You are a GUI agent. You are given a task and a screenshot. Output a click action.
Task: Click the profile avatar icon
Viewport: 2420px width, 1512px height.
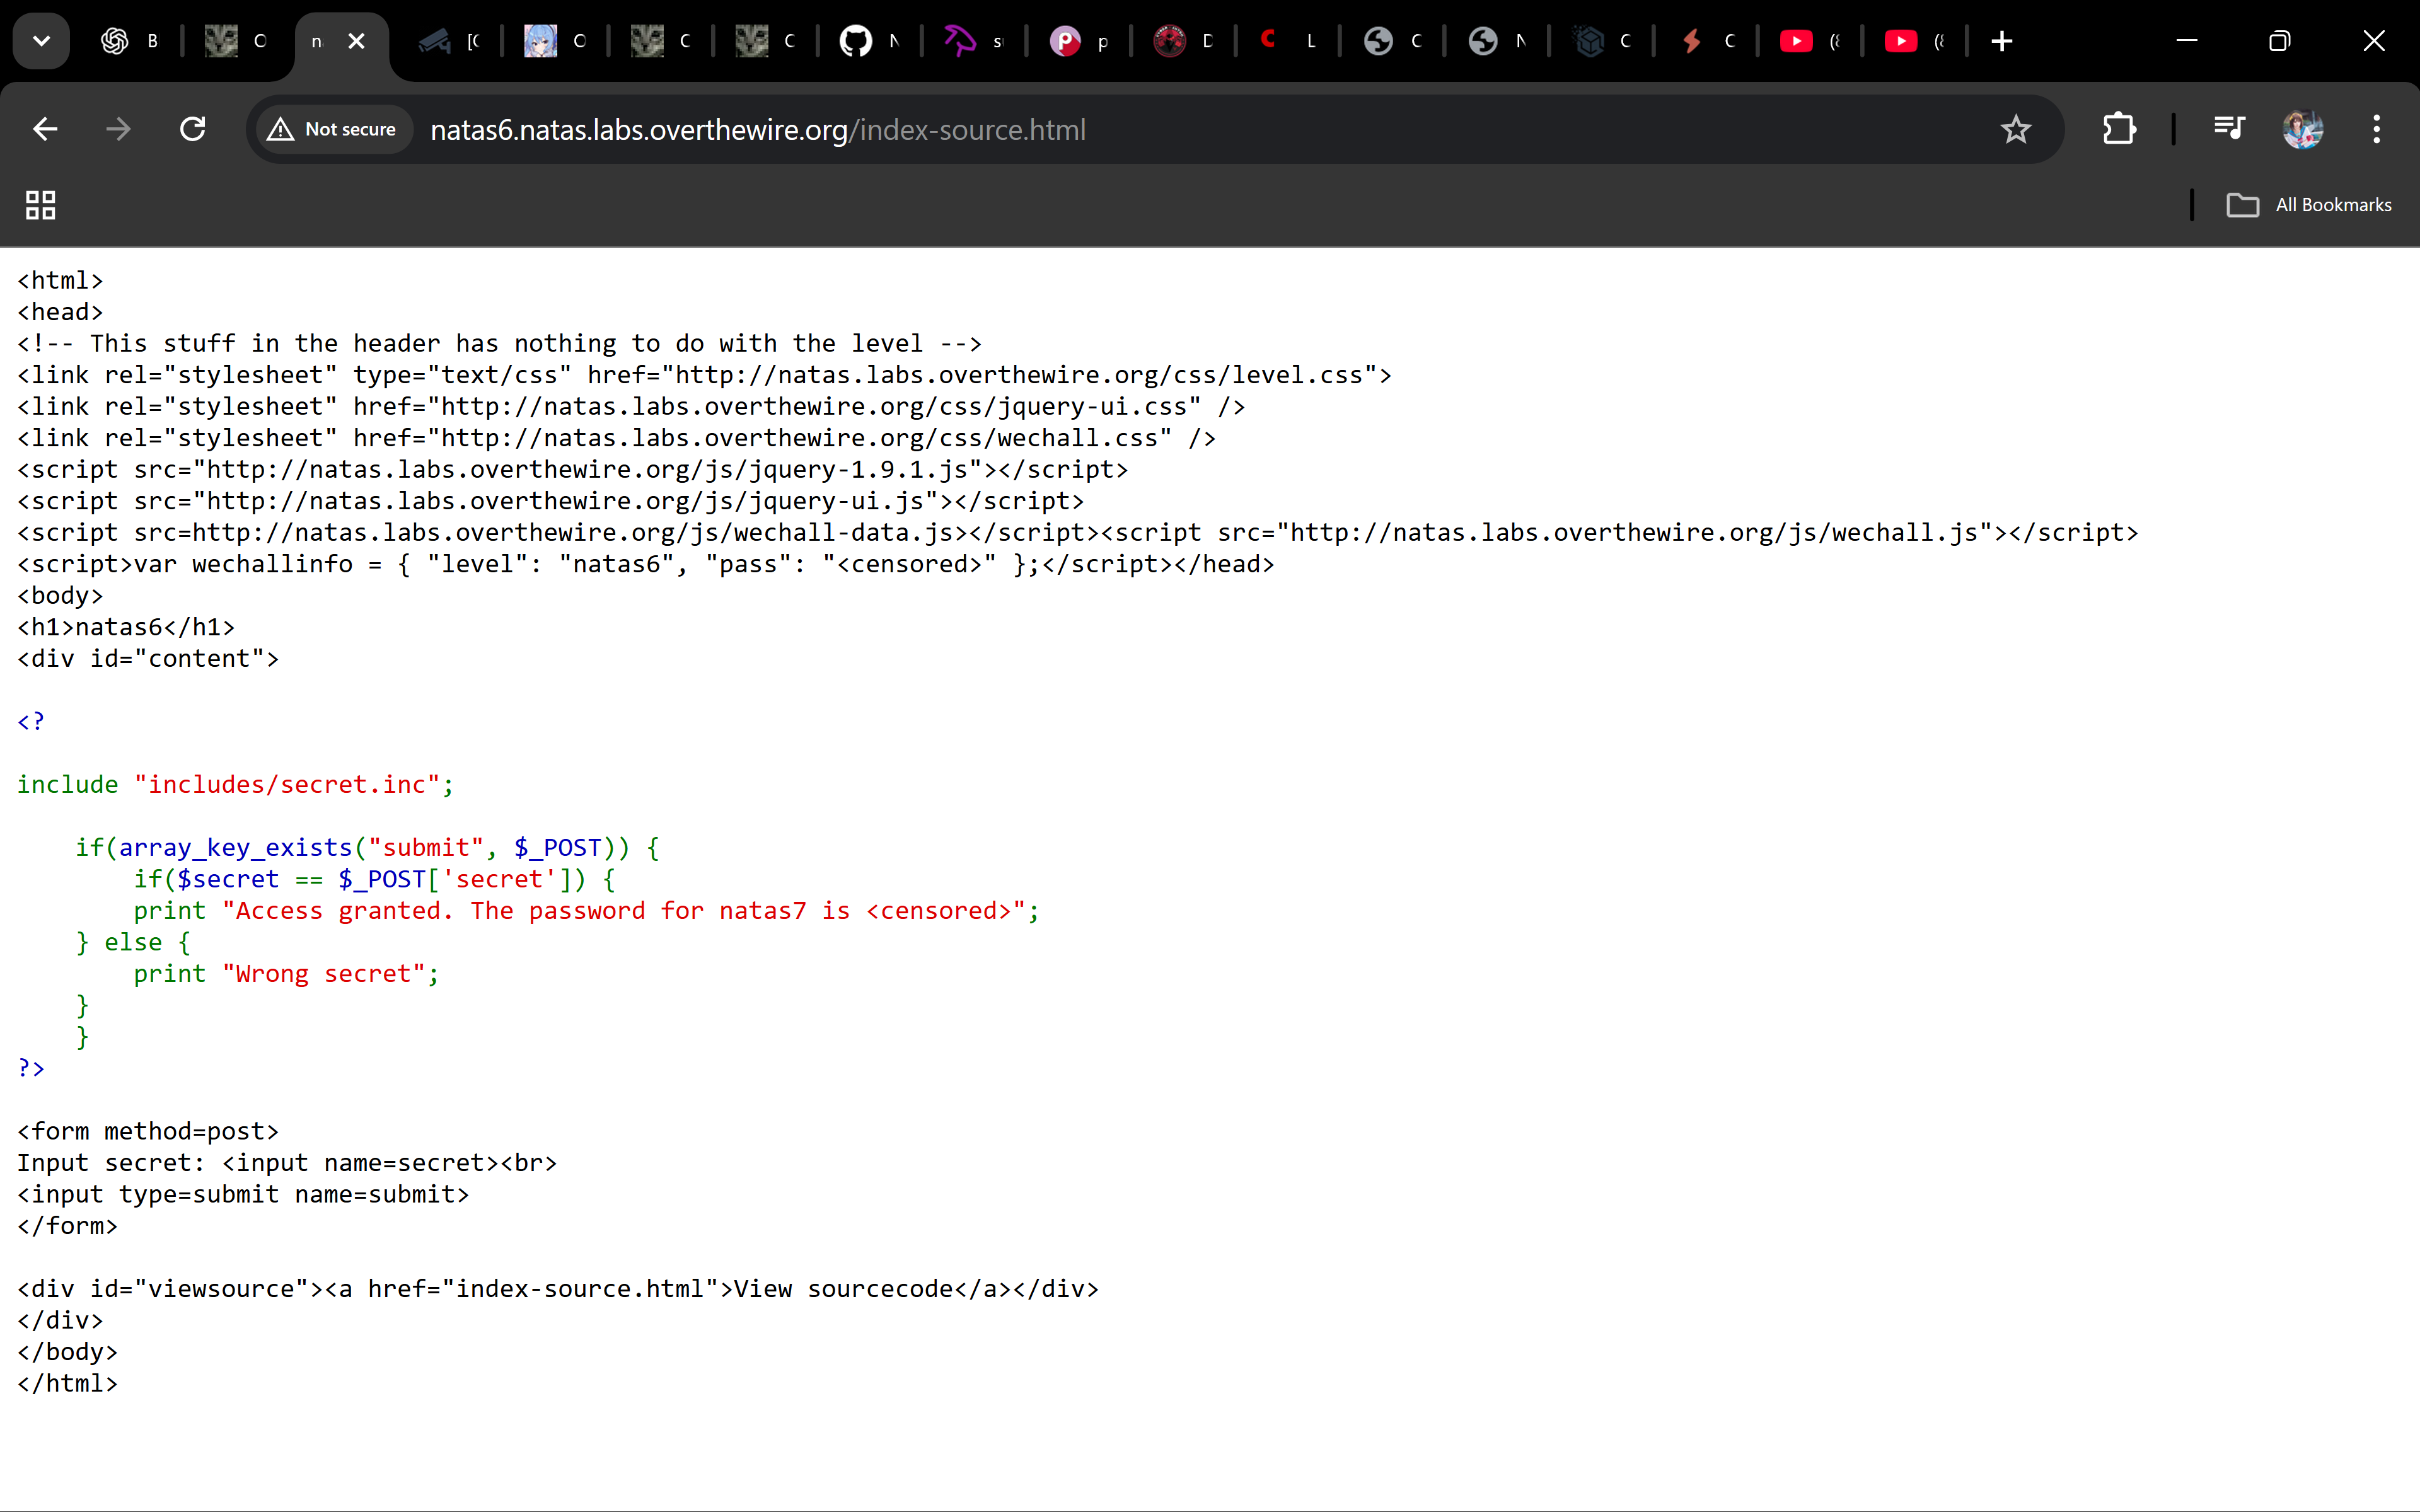(2302, 129)
